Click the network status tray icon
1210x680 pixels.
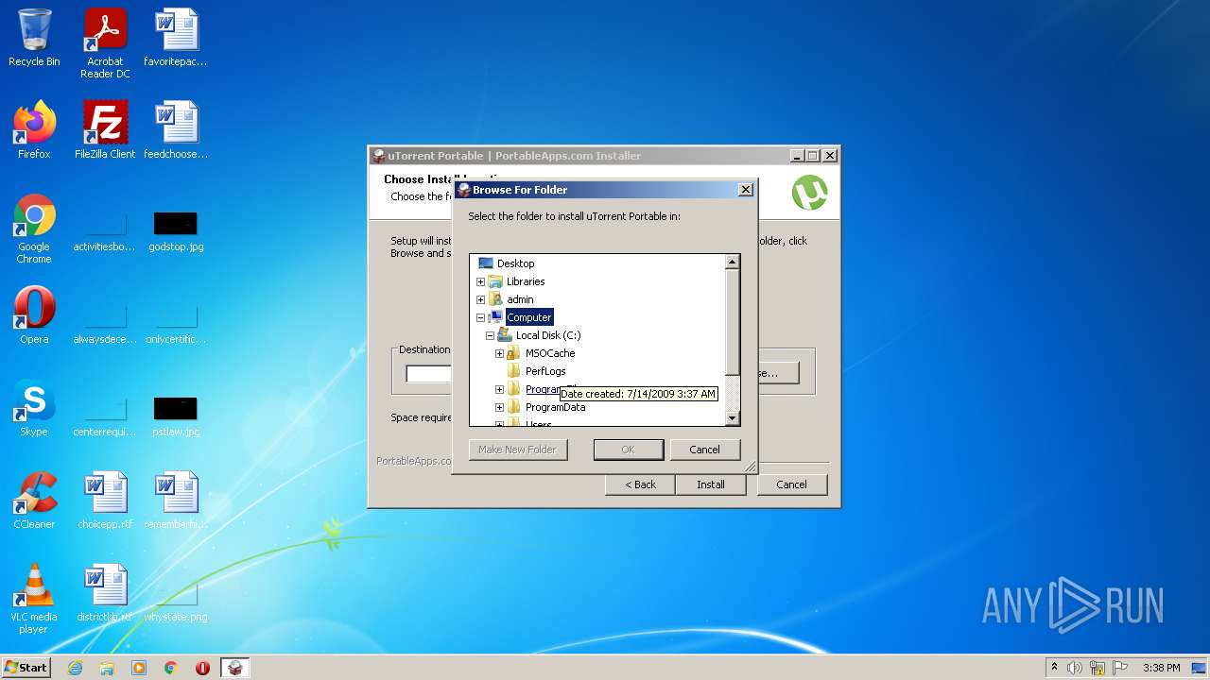[x=1098, y=668]
